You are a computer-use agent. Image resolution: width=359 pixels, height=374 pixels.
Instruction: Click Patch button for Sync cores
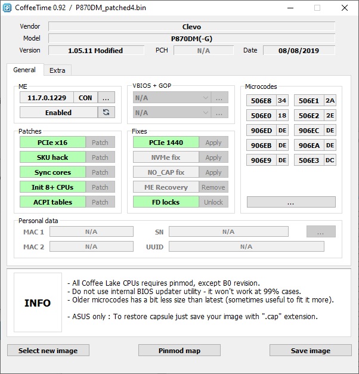pos(100,172)
